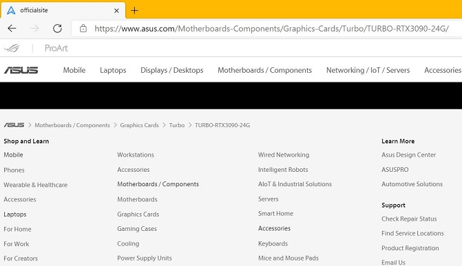Viewport: 462px width, 266px height.
Task: Click the browser back arrow
Action: click(12, 29)
